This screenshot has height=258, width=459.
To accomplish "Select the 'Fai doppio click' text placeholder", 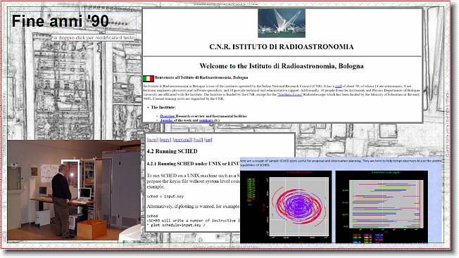I will pos(93,38).
